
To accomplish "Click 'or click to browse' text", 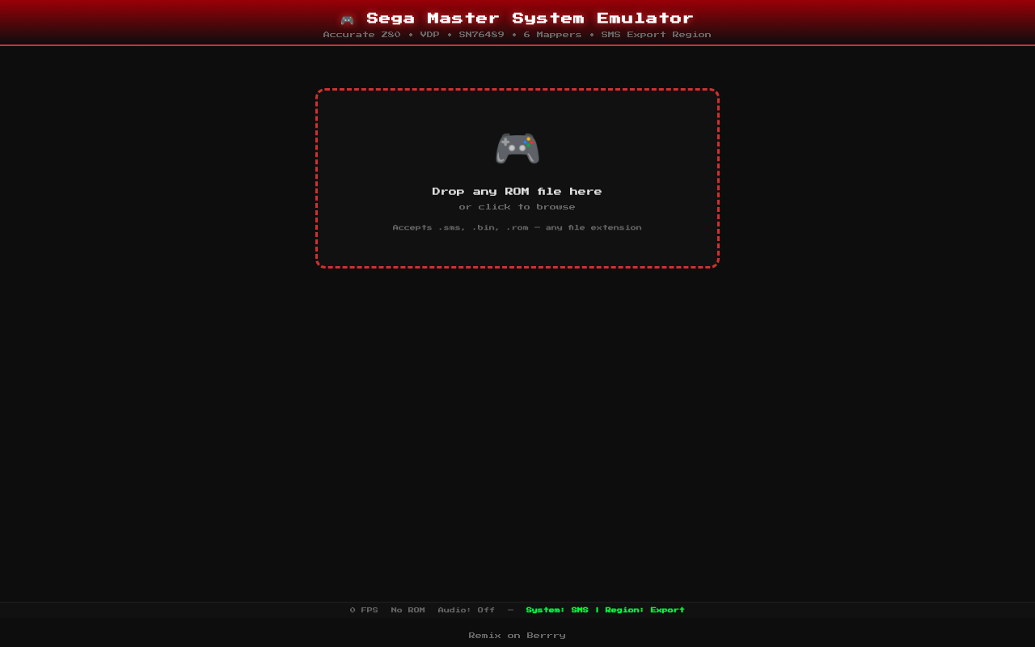I will coord(517,207).
